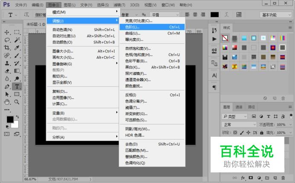Click the foreground color swatch
Image resolution: width=295 pixels, height=183 pixels.
pos(10,119)
